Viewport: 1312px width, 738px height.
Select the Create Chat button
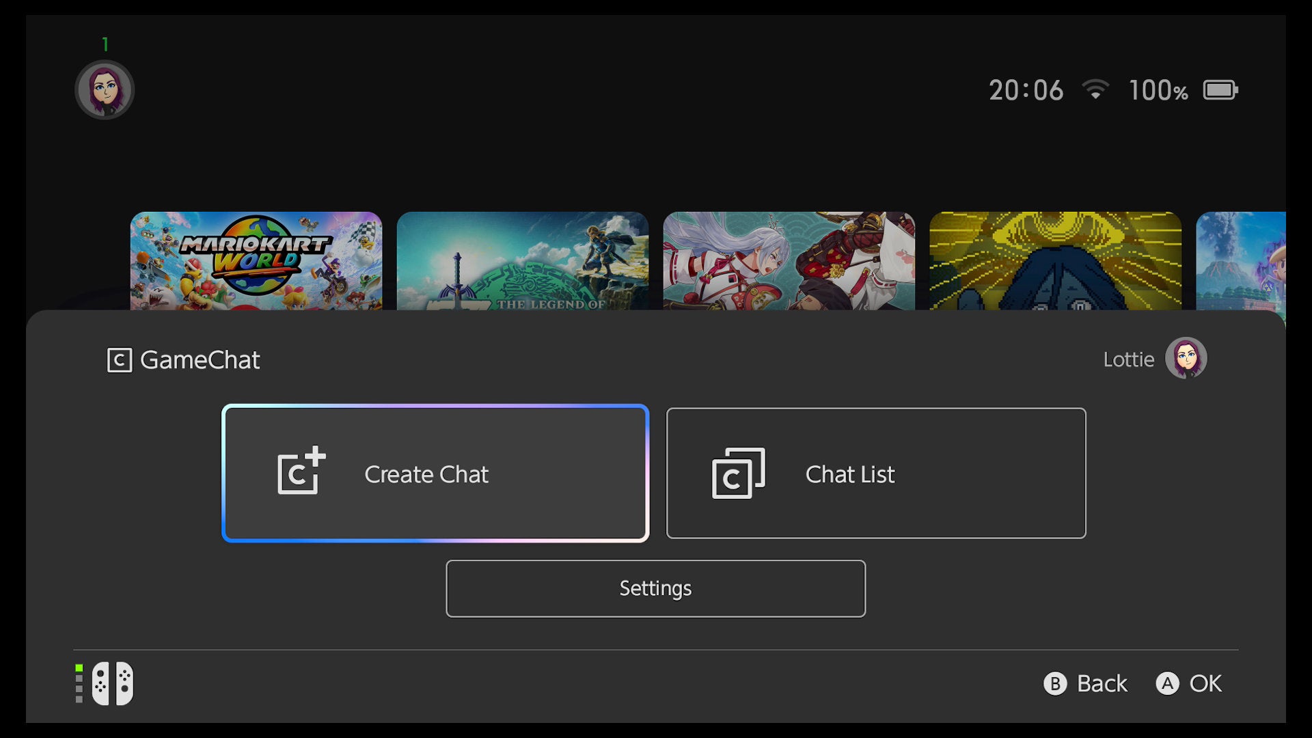pyautogui.click(x=435, y=473)
